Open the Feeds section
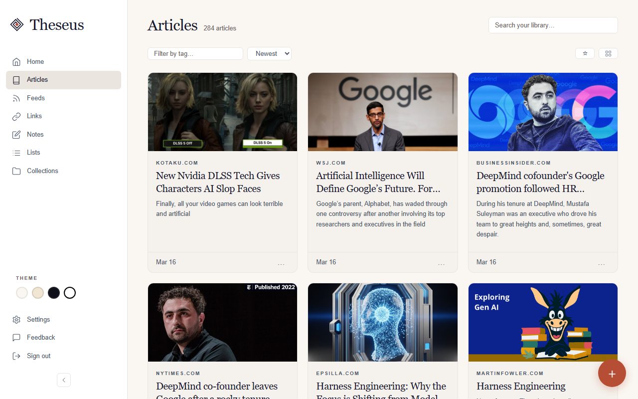 (63, 98)
